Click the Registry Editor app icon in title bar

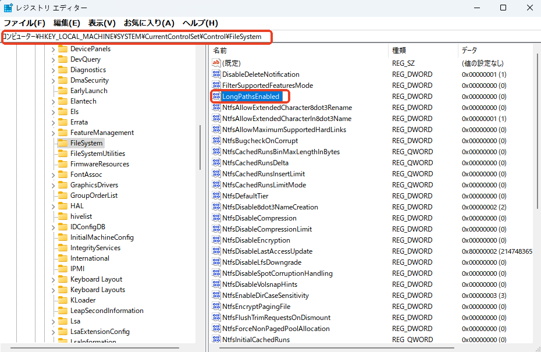click(x=9, y=8)
